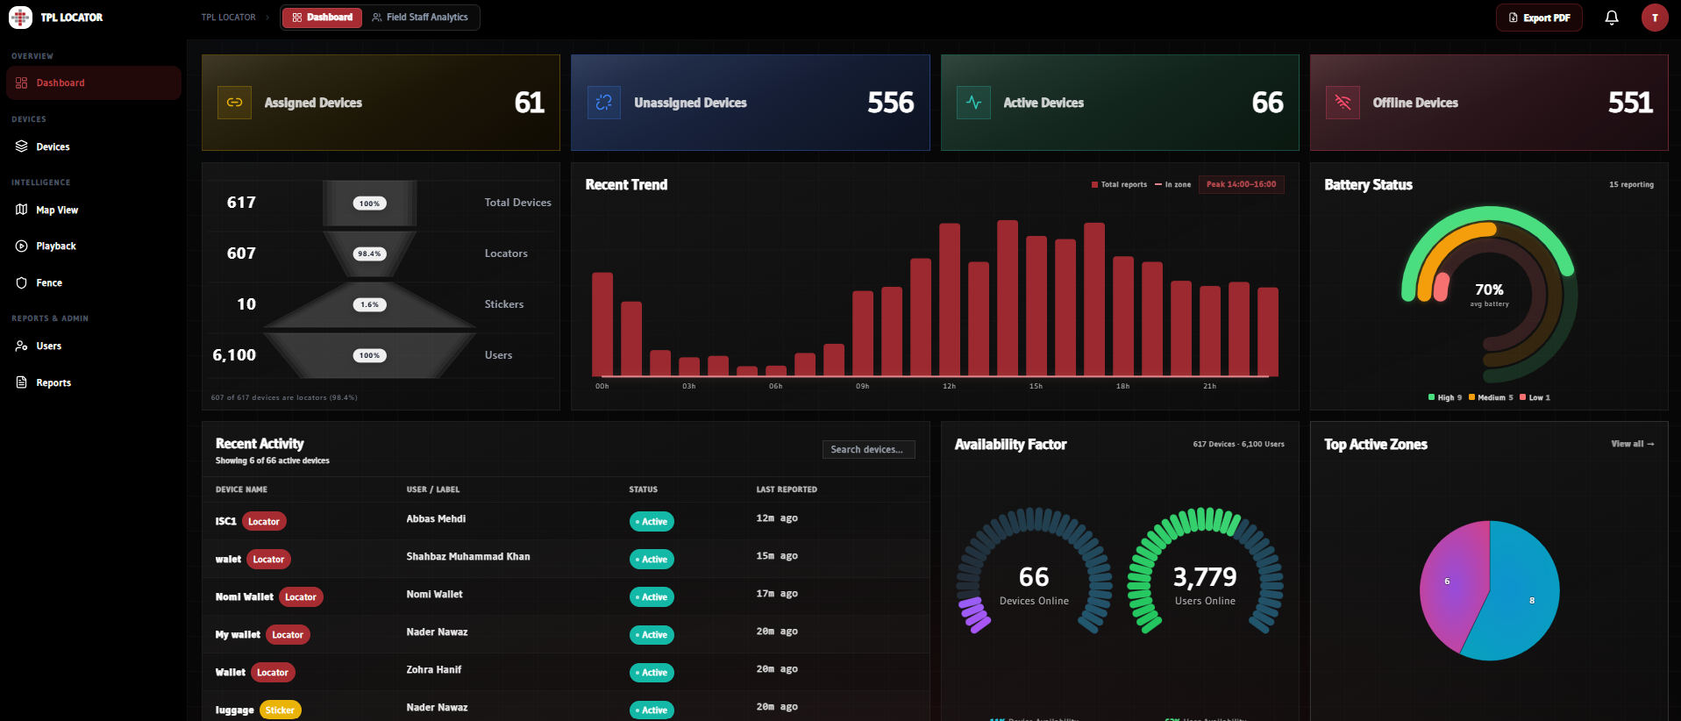The height and width of the screenshot is (721, 1681).
Task: Click DEVICE NAME column header
Action: pos(241,489)
